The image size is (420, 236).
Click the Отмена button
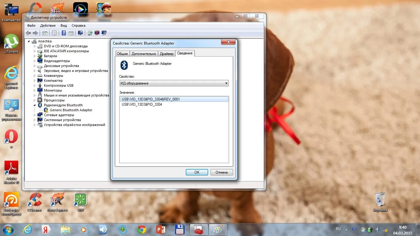(222, 172)
